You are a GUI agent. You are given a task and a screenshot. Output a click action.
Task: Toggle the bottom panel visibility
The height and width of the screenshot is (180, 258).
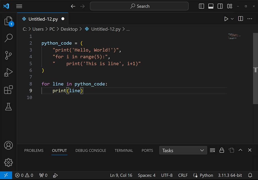tap(211, 6)
